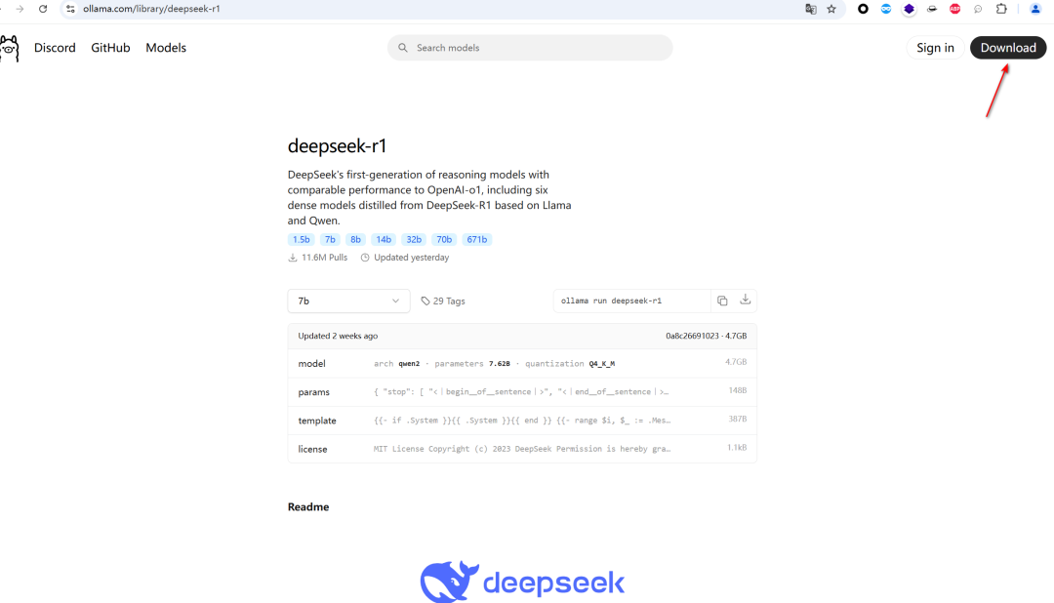Open the chat bubble extension icon
The width and height of the screenshot is (1054, 603).
click(x=978, y=9)
